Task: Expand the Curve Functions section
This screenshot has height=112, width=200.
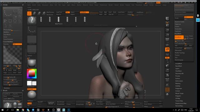Action: (8, 40)
